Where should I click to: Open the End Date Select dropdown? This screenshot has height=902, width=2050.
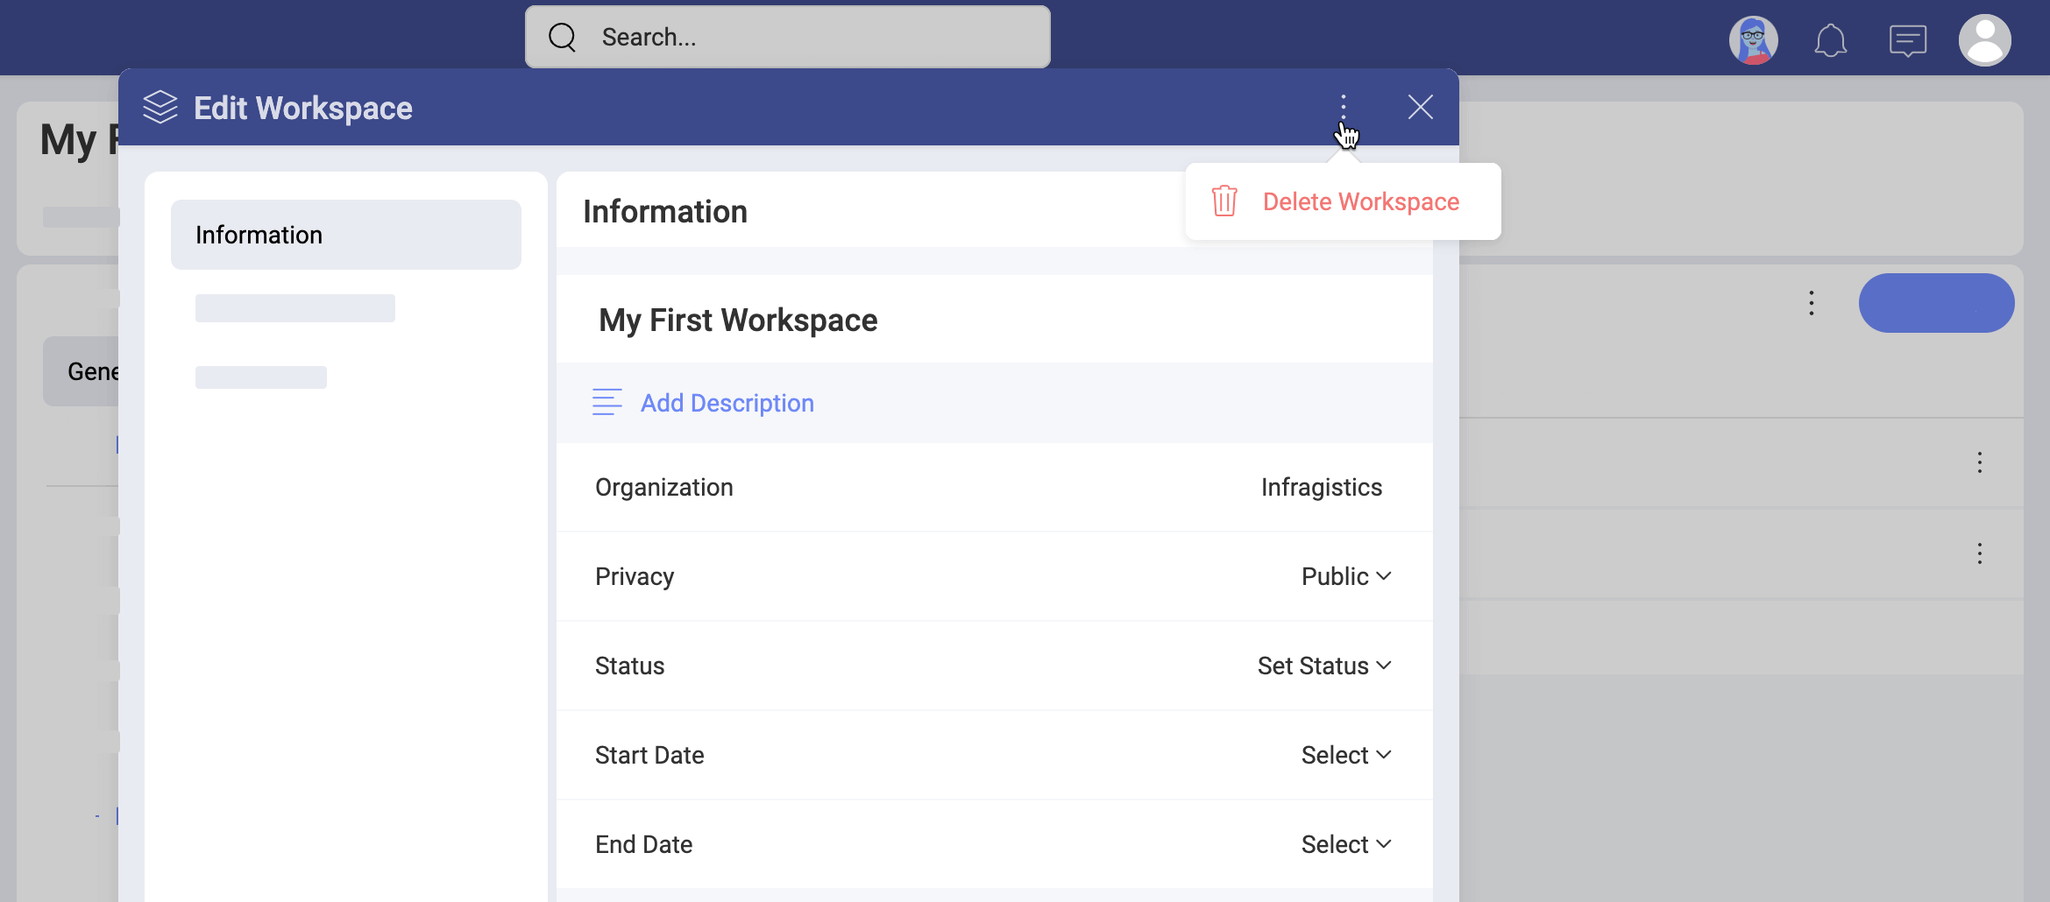click(x=1346, y=844)
